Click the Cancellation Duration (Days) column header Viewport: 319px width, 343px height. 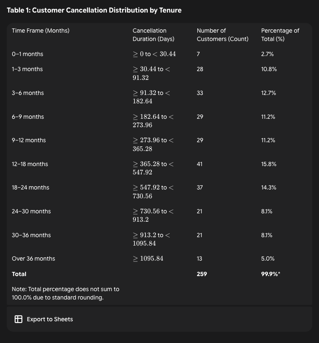click(x=153, y=35)
